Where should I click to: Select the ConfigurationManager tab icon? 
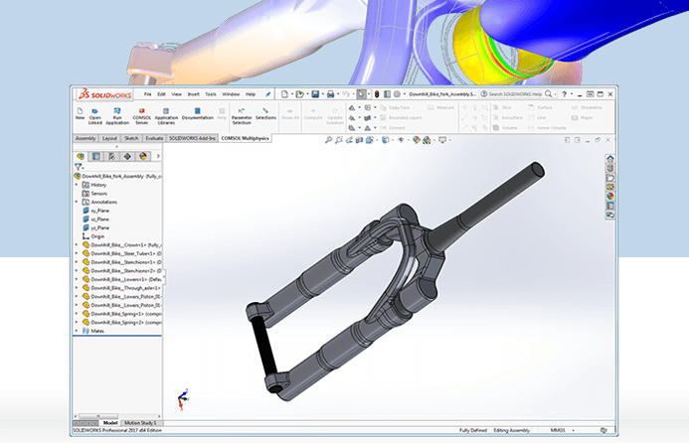(x=111, y=156)
